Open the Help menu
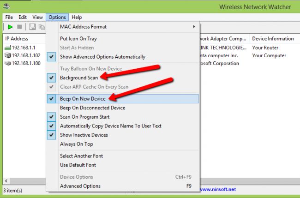Screen dimensions: 300x198 [77, 17]
